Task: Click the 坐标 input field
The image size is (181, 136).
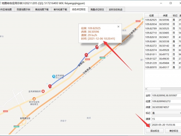Action: (166, 96)
